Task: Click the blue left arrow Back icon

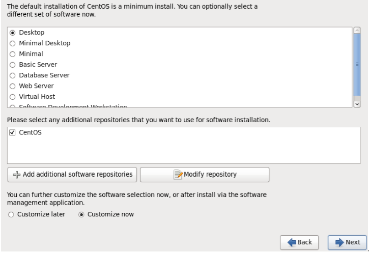Action: pos(292,242)
